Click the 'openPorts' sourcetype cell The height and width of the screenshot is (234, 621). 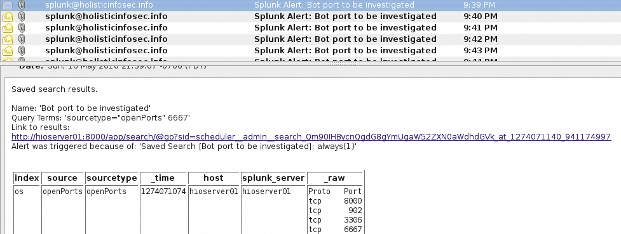click(106, 192)
